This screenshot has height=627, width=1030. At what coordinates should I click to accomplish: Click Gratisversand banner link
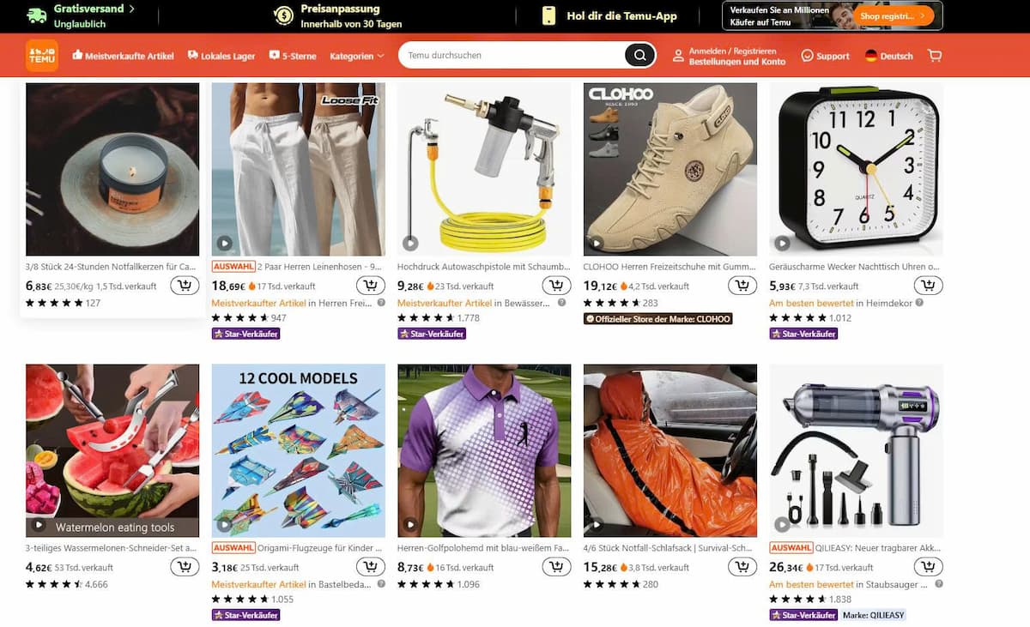click(x=82, y=15)
